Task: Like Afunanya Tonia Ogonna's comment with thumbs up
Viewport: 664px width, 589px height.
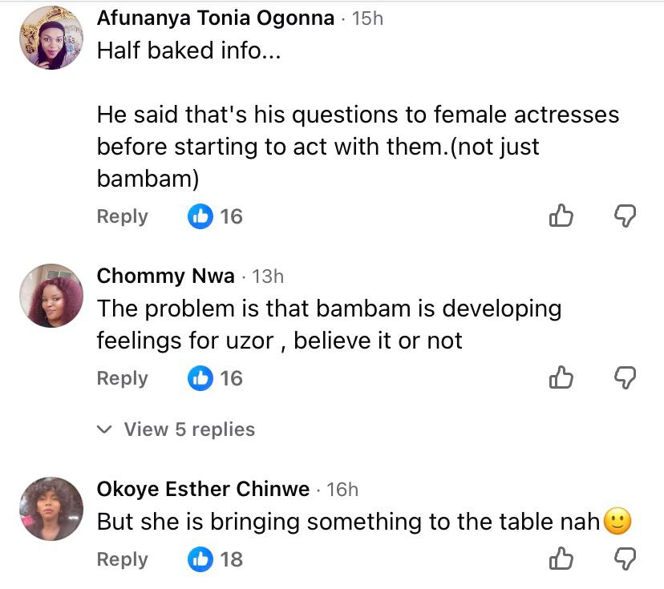Action: pos(561,216)
